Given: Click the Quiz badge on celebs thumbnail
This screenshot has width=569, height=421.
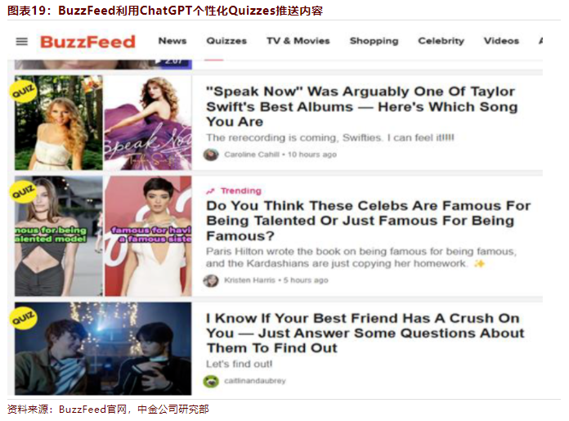Looking at the screenshot, I should tap(23, 192).
